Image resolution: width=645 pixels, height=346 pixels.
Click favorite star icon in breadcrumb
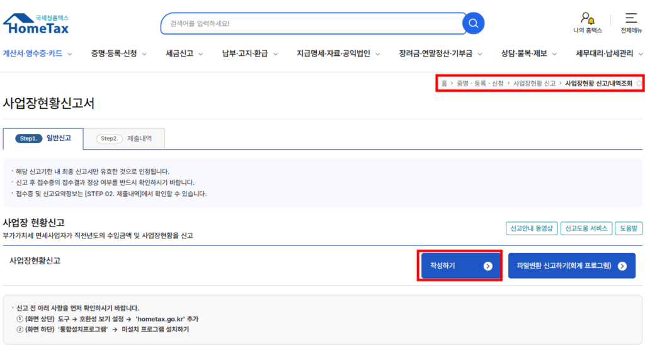click(639, 84)
